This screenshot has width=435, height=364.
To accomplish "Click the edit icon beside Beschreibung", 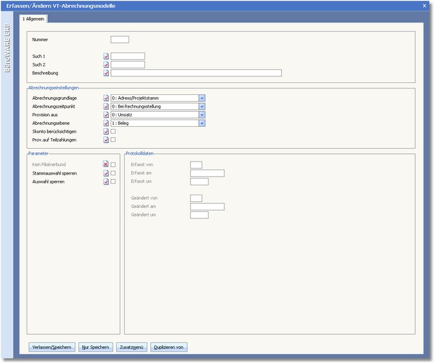I will 106,73.
